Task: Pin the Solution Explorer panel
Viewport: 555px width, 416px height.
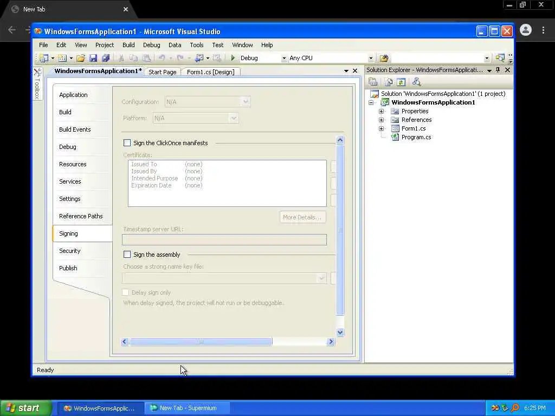Action: click(x=498, y=70)
